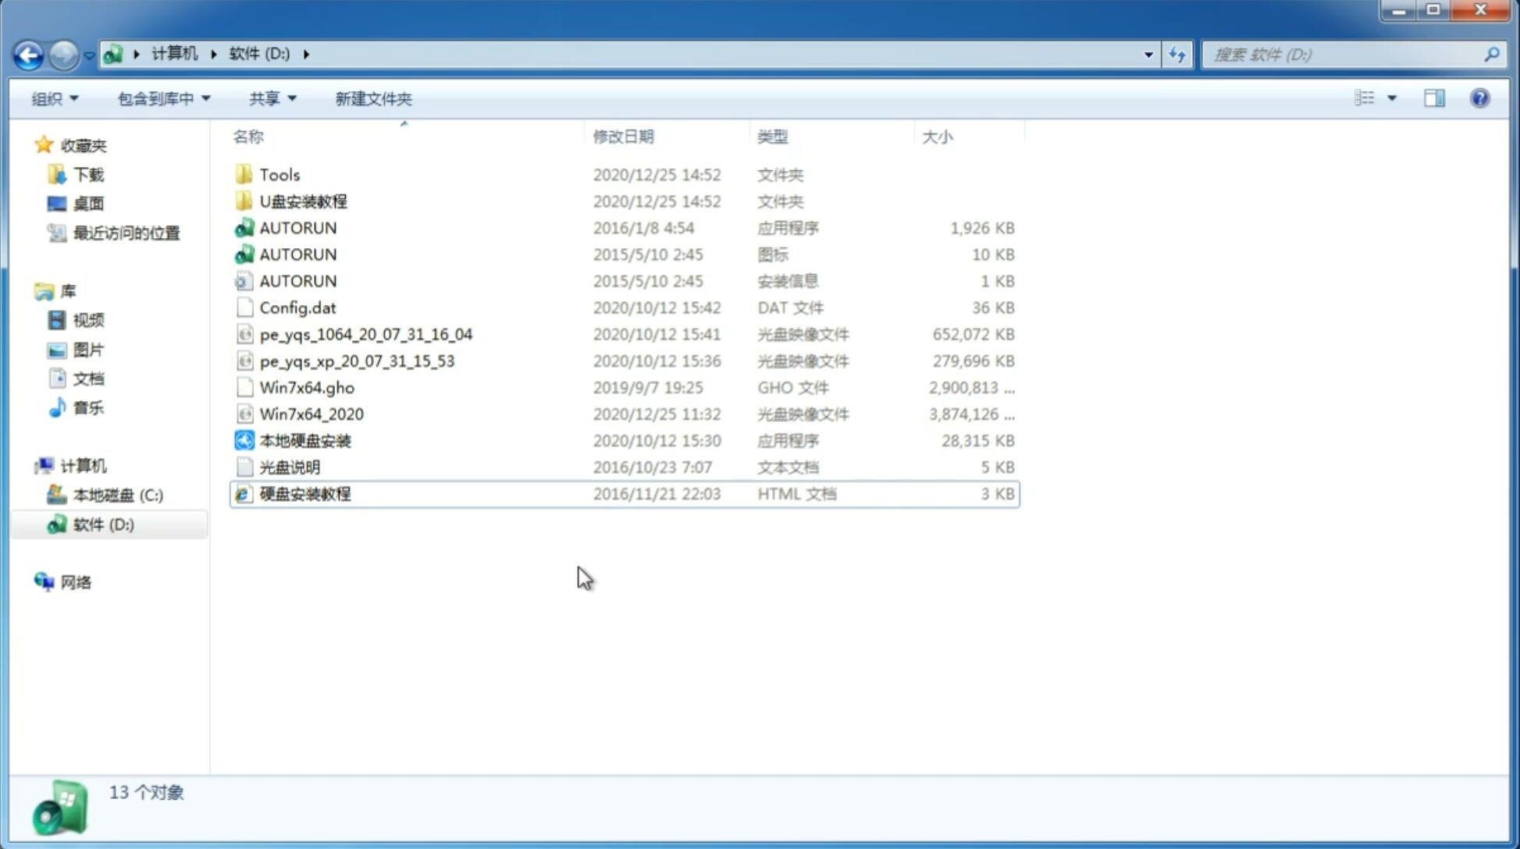The height and width of the screenshot is (849, 1520).
Task: Navigate back using back arrow button
Action: click(28, 53)
